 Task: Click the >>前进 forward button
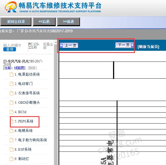(68, 22)
